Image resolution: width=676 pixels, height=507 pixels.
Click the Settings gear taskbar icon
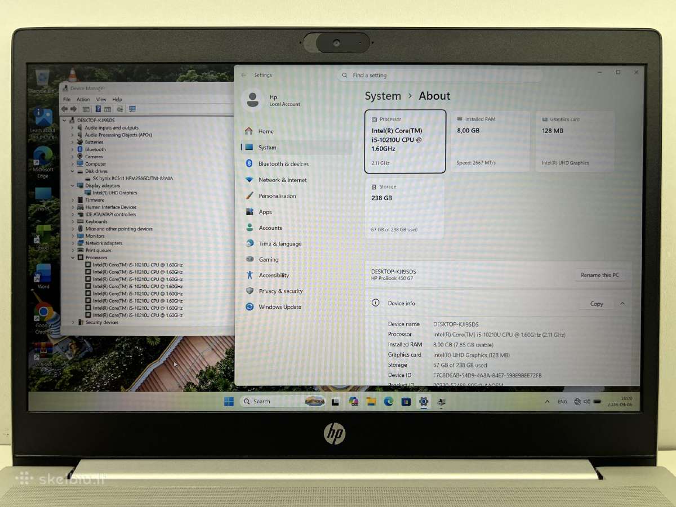click(424, 401)
